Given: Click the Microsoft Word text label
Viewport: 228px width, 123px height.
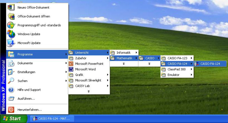Looking at the screenshot, I should [x=85, y=69].
